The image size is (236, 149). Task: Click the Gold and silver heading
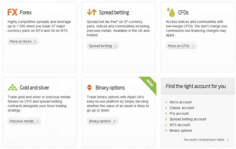[34, 88]
